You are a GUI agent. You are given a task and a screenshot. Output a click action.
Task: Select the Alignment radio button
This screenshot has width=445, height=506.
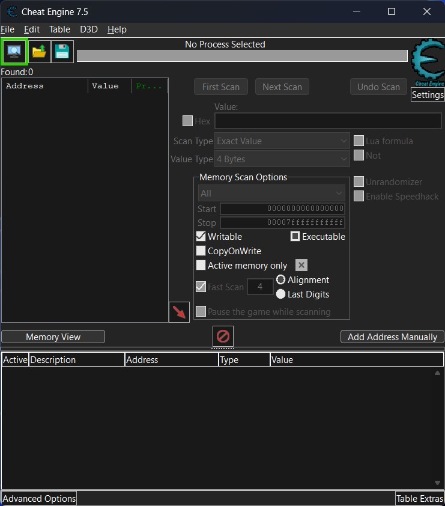(281, 279)
